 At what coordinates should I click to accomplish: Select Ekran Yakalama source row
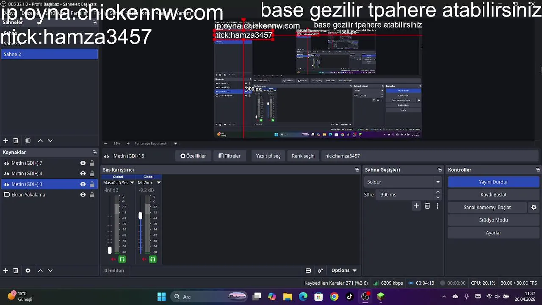pyautogui.click(x=49, y=194)
